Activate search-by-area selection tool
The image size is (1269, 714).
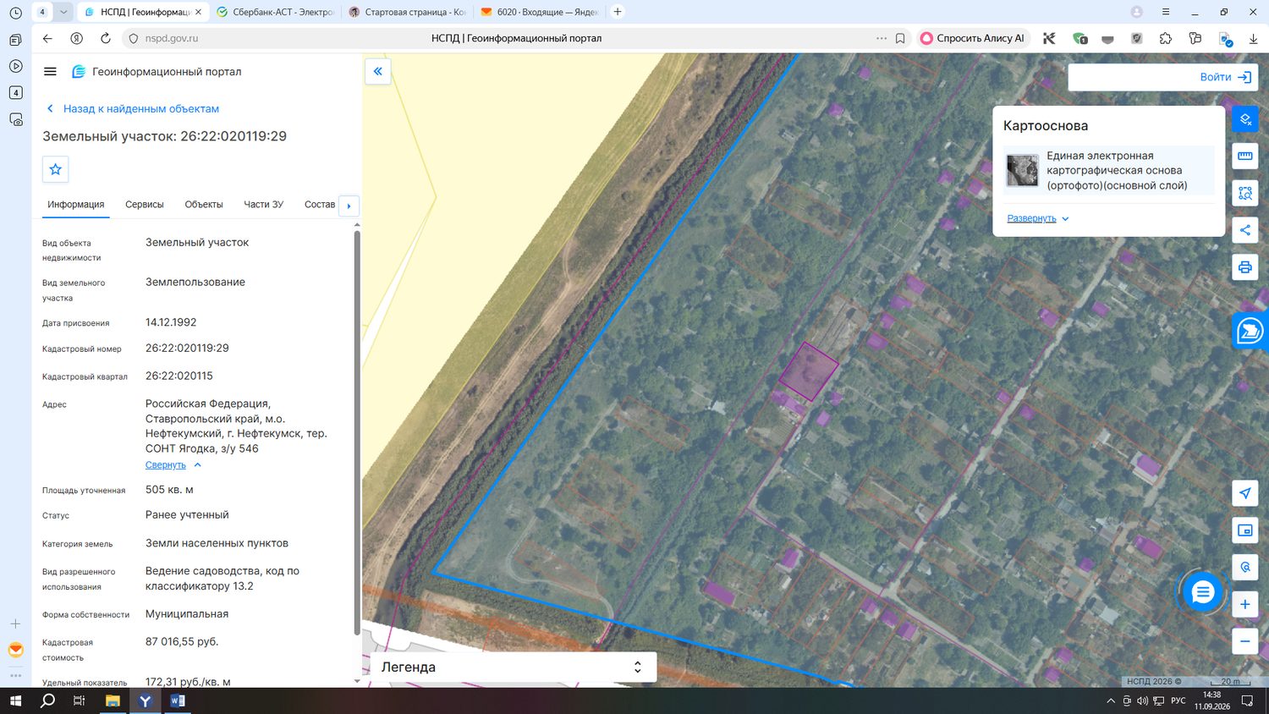pos(1245,193)
